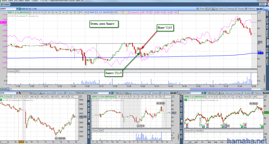Screen dimensions: 269x144
Task: Click the VWAP study label in header
Action: pyautogui.click(x=99, y=13)
